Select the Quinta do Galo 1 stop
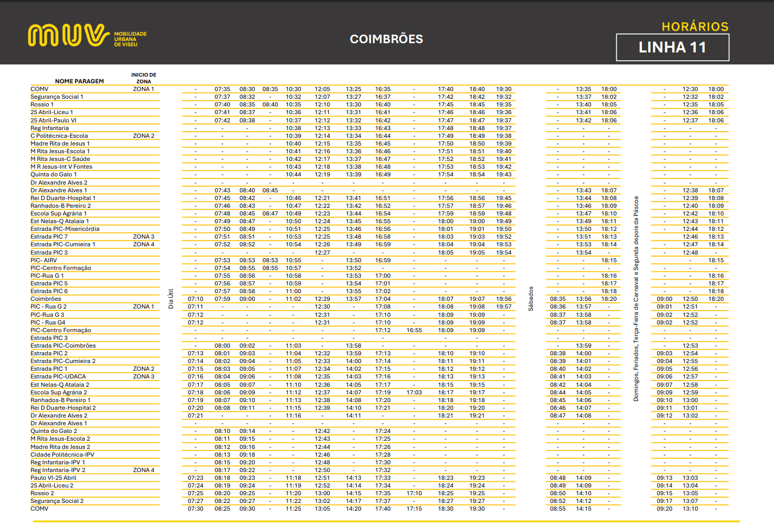 tap(53, 174)
